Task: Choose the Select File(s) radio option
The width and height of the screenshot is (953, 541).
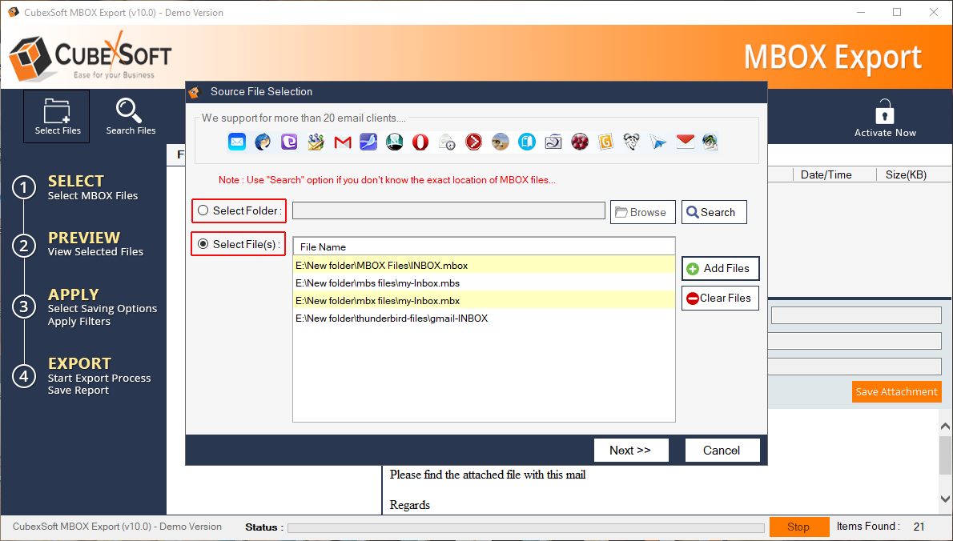Action: [x=203, y=244]
